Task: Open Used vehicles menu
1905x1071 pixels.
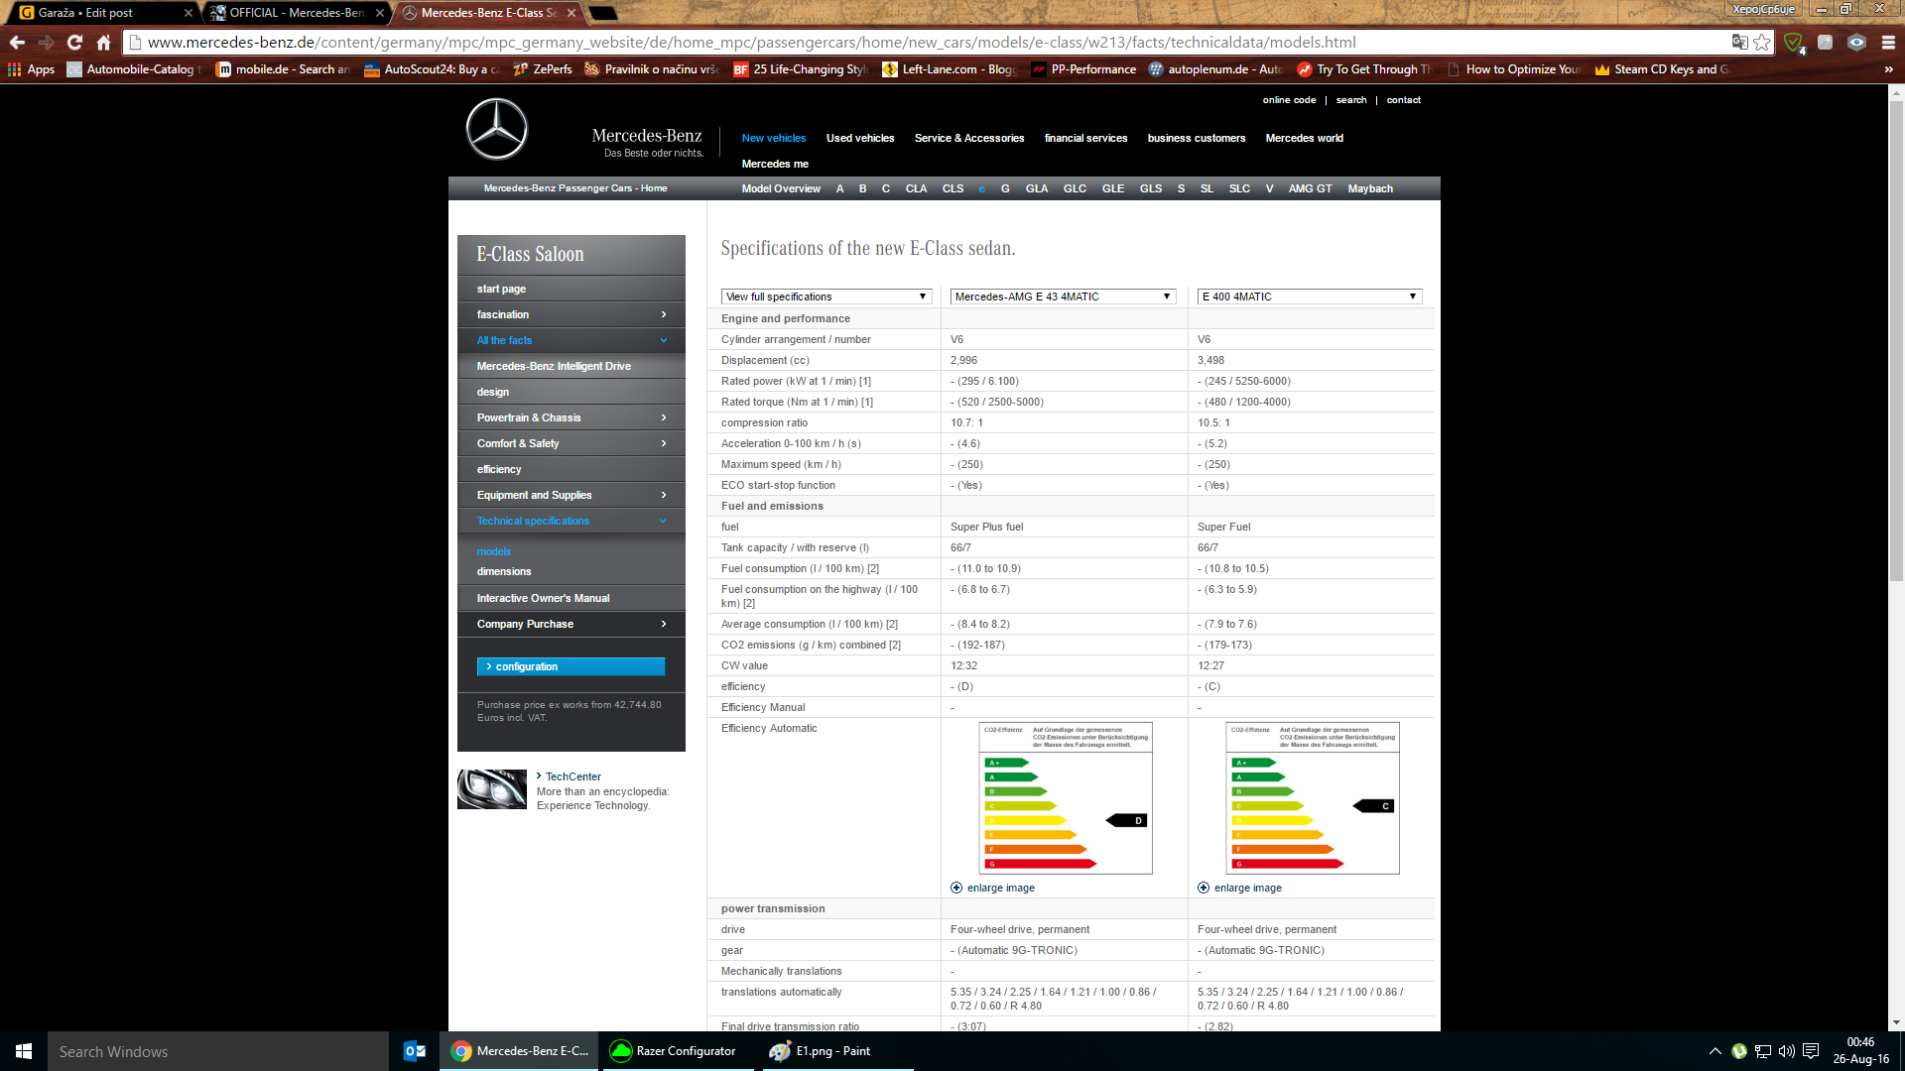Action: tap(860, 138)
